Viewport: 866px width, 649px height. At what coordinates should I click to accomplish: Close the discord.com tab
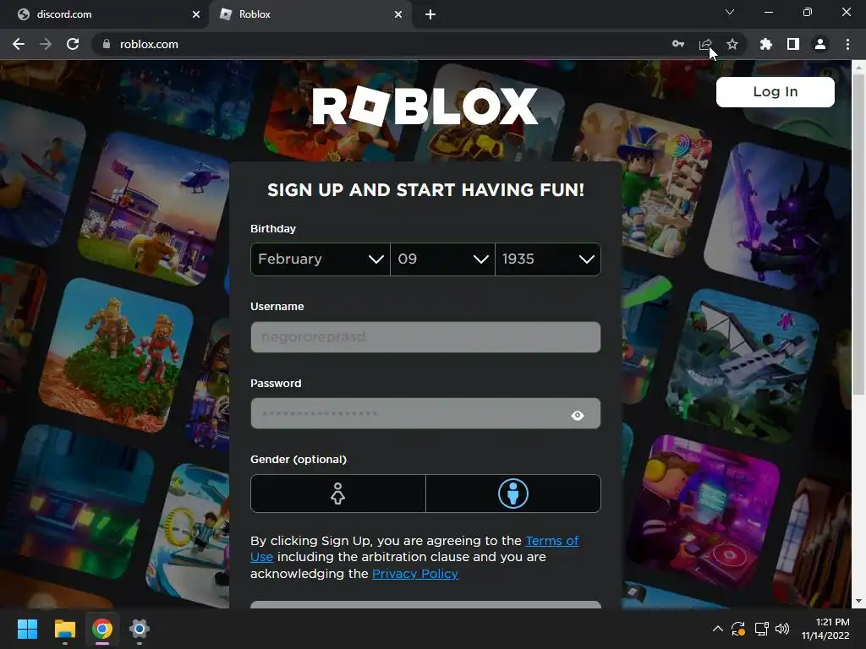(196, 14)
